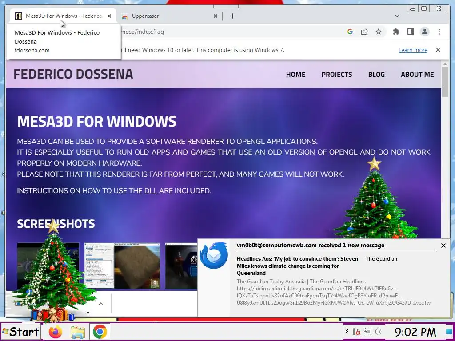
Task: Close the Mesa3D For Windows tab
Action: (x=109, y=16)
